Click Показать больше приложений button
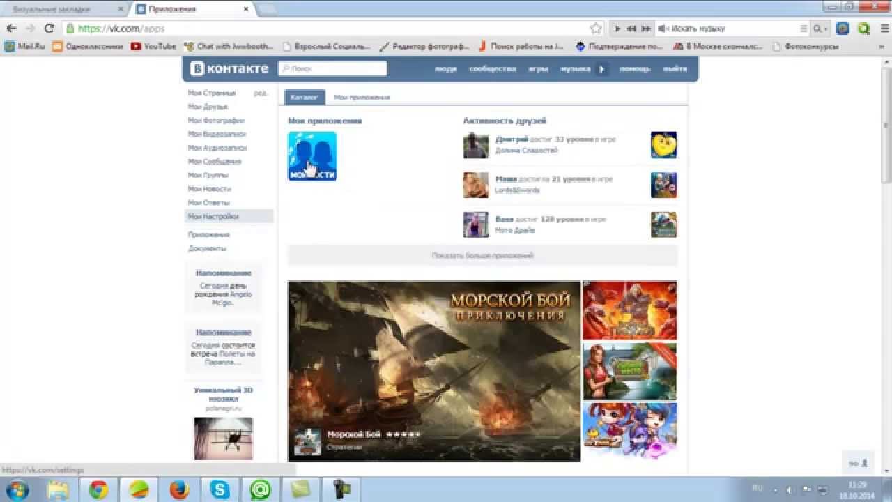892x502 pixels. coord(482,256)
